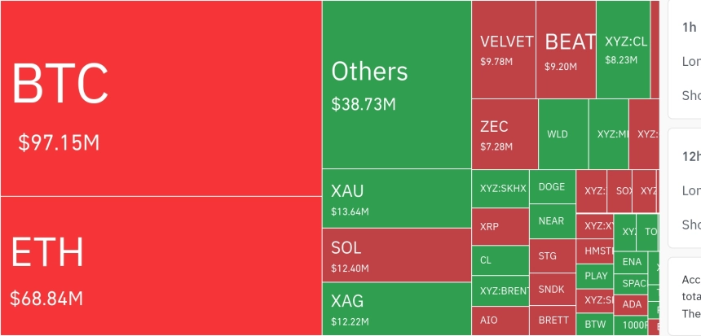
Task: Click the SOL $12.40M tile
Action: tap(396, 255)
